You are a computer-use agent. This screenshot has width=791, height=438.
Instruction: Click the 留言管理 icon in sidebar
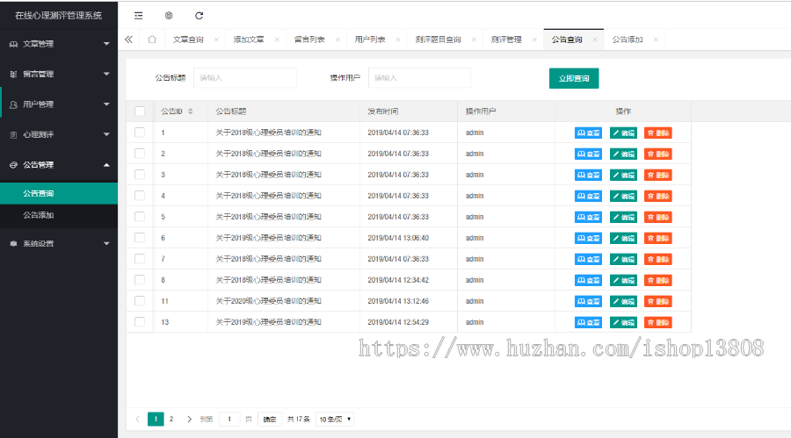pyautogui.click(x=13, y=74)
